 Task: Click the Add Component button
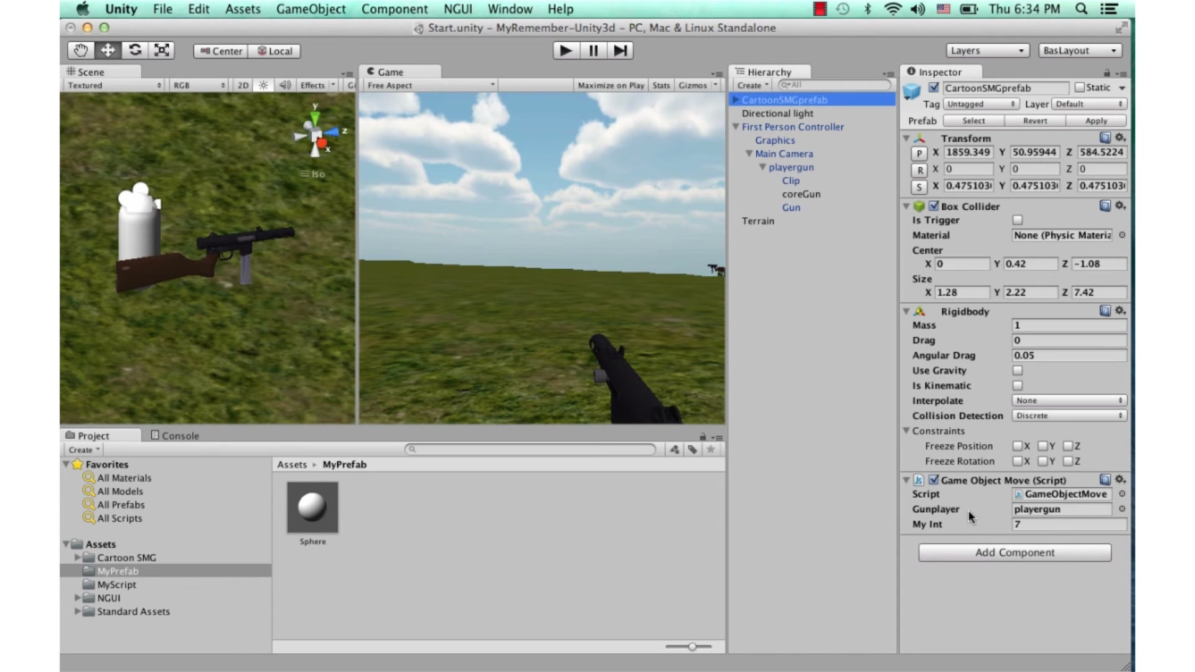[x=1015, y=553]
